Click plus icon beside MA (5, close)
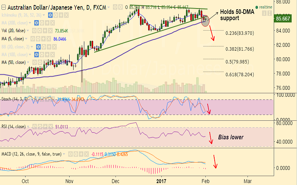The width and height of the screenshot is (297, 185). click(43, 39)
